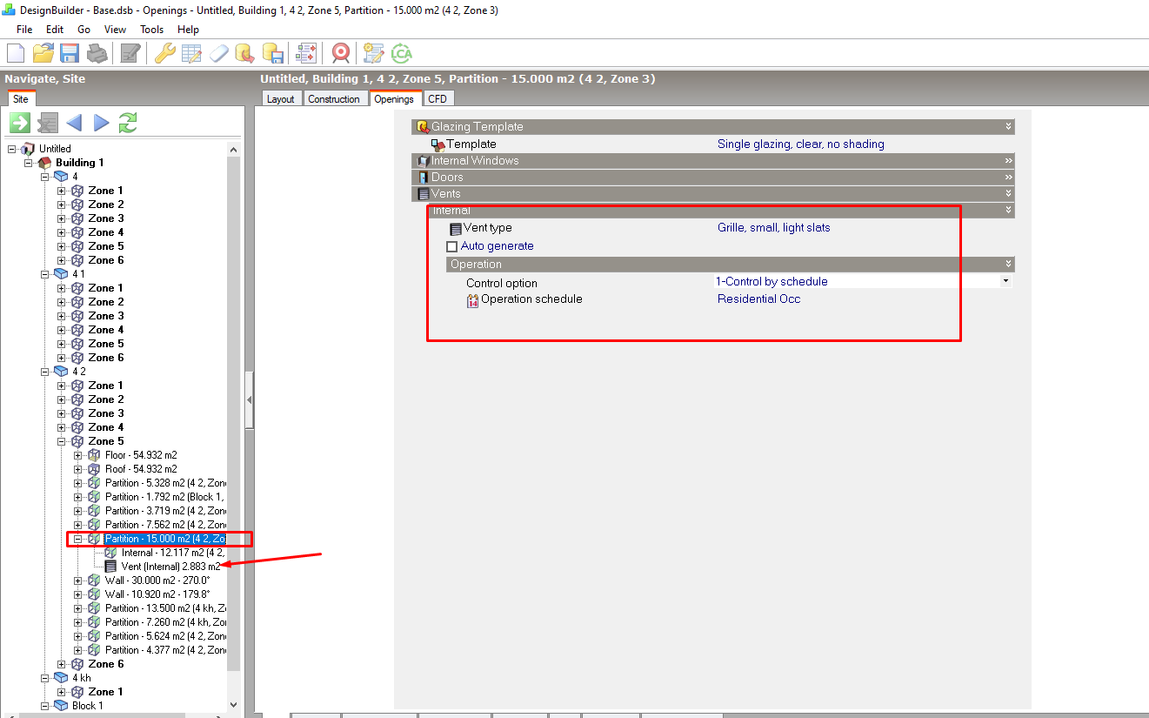1149x718 pixels.
Task: Click the navigator tree scrollbar down arrow
Action: 233,705
